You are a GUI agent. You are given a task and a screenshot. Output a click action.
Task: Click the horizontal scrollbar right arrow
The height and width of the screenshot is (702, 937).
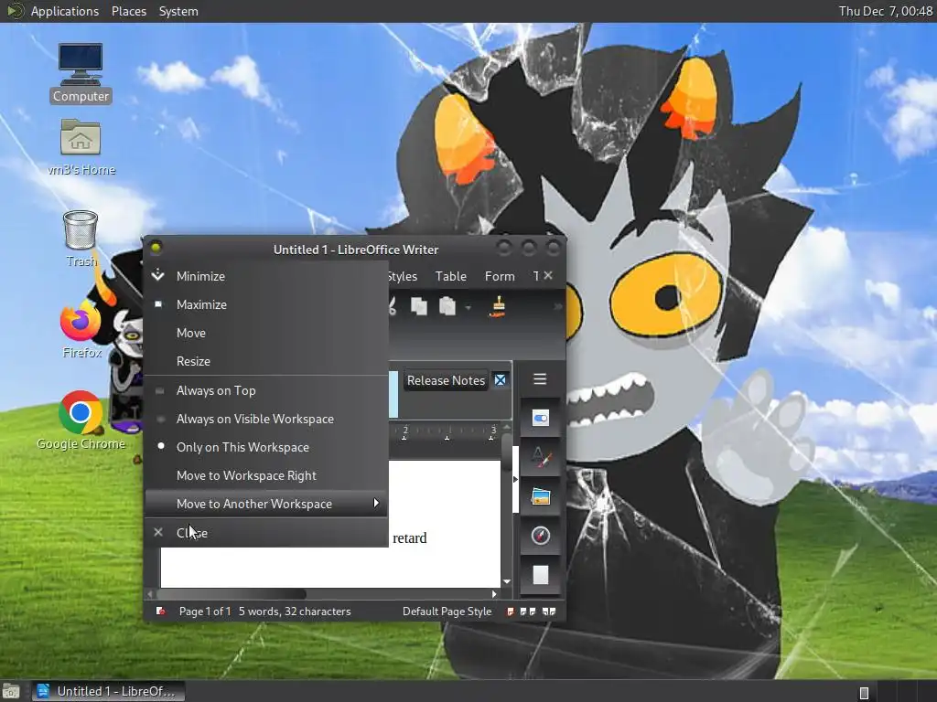494,594
